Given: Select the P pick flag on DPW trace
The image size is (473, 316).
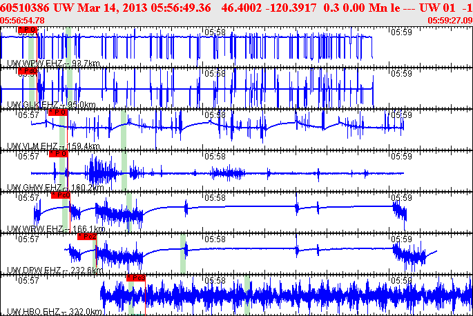Looking at the screenshot, I should 86,237.
